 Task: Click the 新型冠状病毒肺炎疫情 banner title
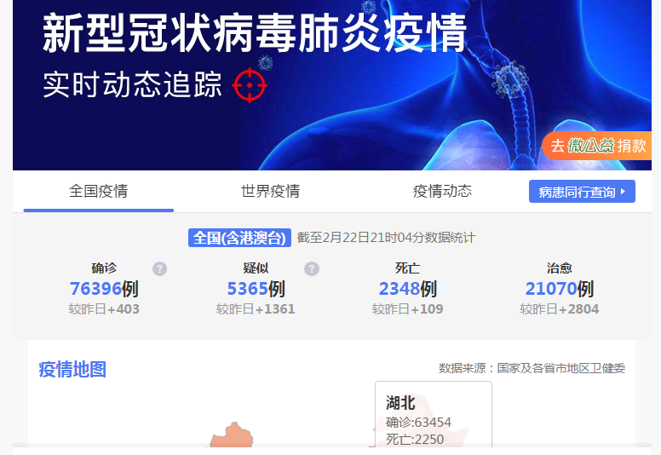(x=255, y=35)
